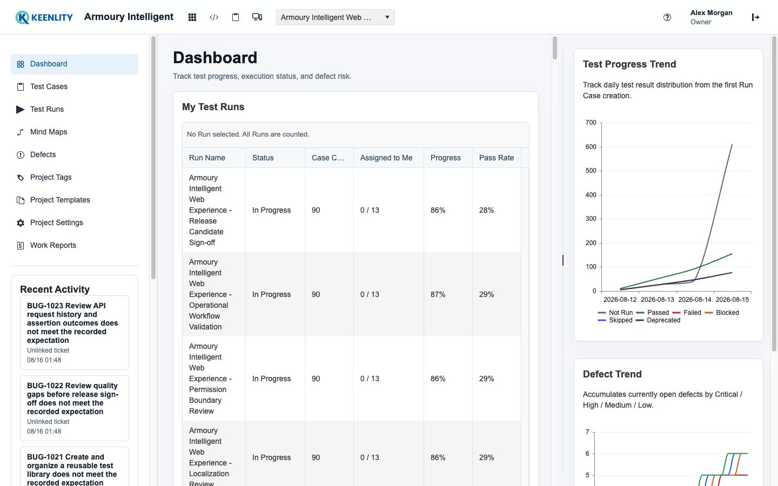Toggle Skipped legend series in chart

tap(615, 320)
